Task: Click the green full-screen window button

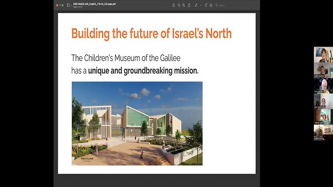Action: pos(63,5)
